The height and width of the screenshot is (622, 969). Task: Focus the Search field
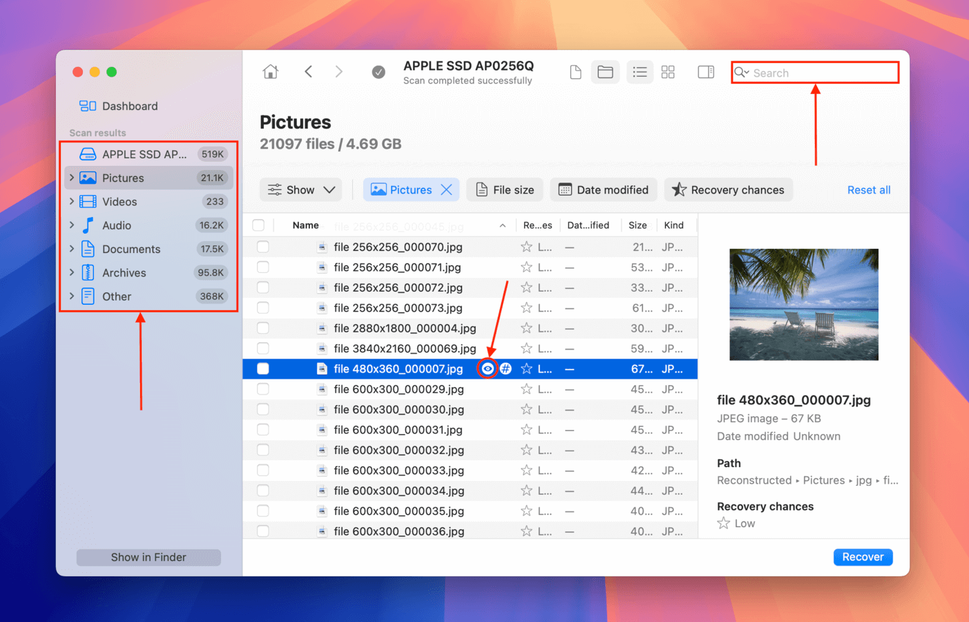[822, 73]
